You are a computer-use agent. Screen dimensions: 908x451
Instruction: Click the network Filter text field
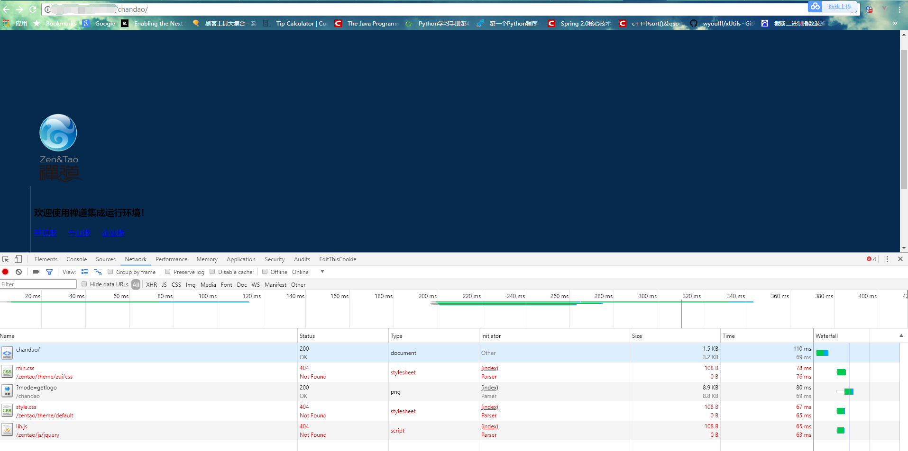[x=38, y=284]
